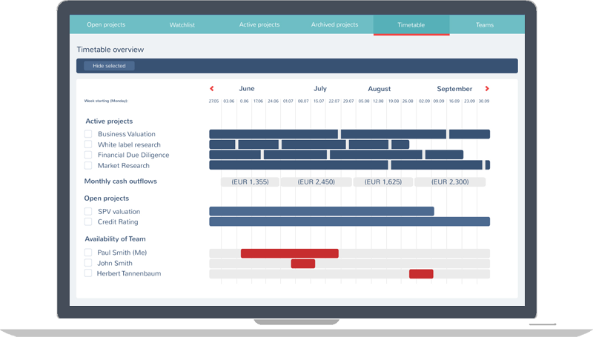Click the red left arrow before June
This screenshot has width=593, height=337.
pyautogui.click(x=212, y=89)
